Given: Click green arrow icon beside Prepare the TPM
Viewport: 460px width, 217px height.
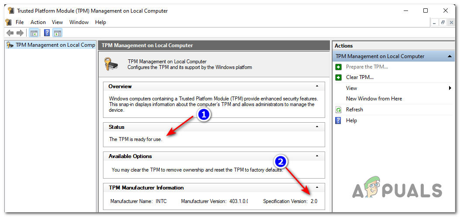Looking at the screenshot, I should pyautogui.click(x=338, y=67).
